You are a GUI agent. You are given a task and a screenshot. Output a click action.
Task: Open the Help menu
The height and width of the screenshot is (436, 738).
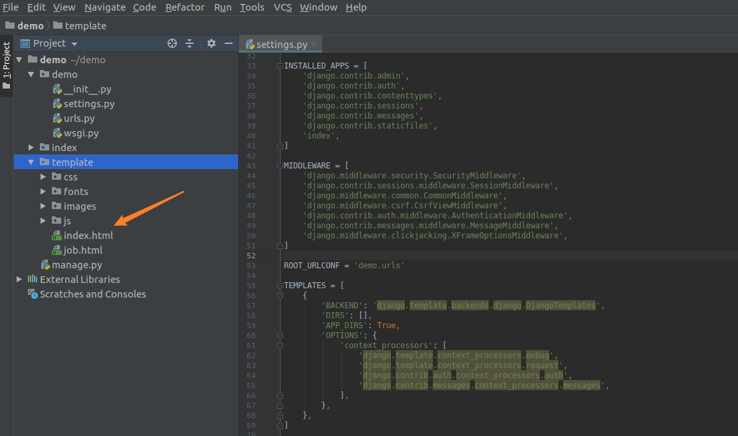356,7
